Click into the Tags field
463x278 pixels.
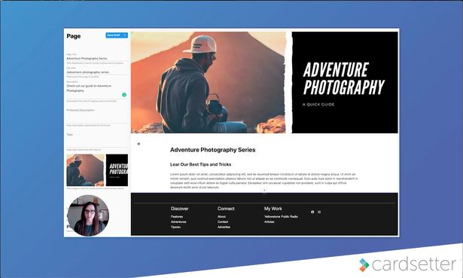click(x=97, y=140)
